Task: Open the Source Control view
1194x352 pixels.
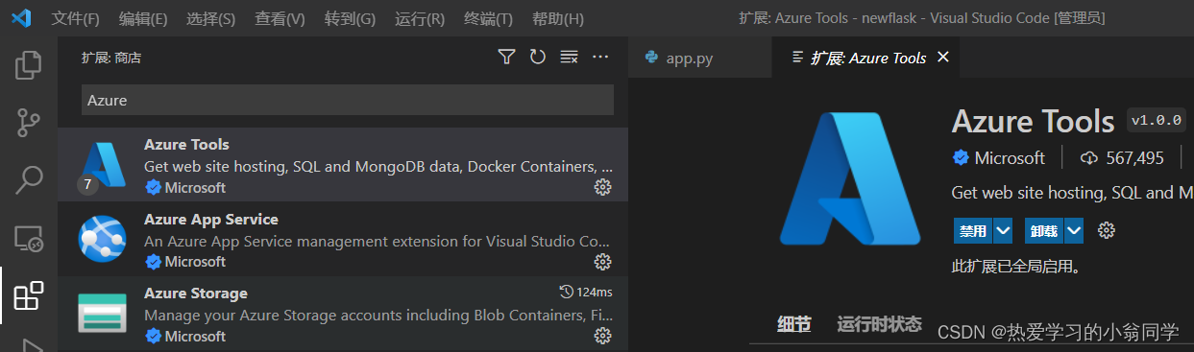Action: tap(28, 122)
